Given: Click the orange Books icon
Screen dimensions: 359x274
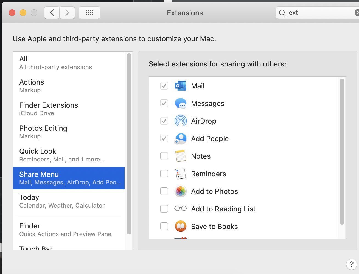Looking at the screenshot, I should click(x=180, y=227).
